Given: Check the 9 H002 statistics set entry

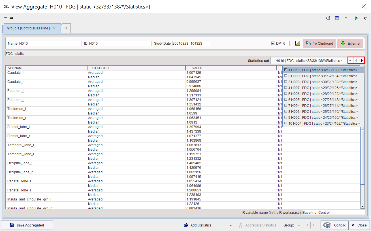Looking at the screenshot, I should pos(323,117).
